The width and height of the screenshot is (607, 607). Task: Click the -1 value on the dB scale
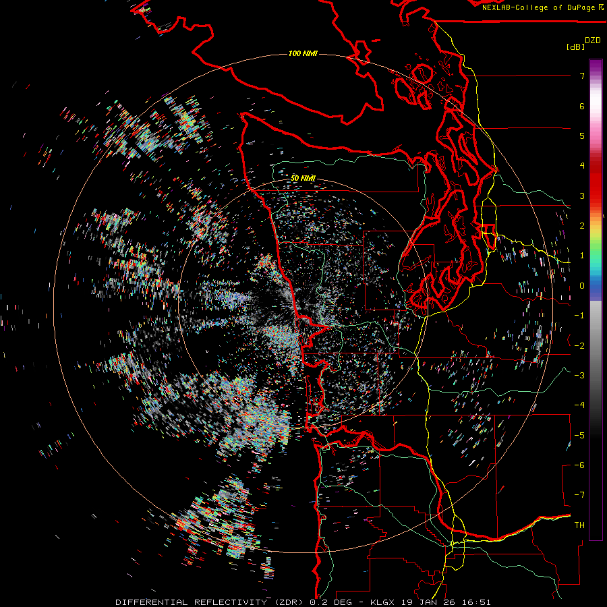click(579, 316)
